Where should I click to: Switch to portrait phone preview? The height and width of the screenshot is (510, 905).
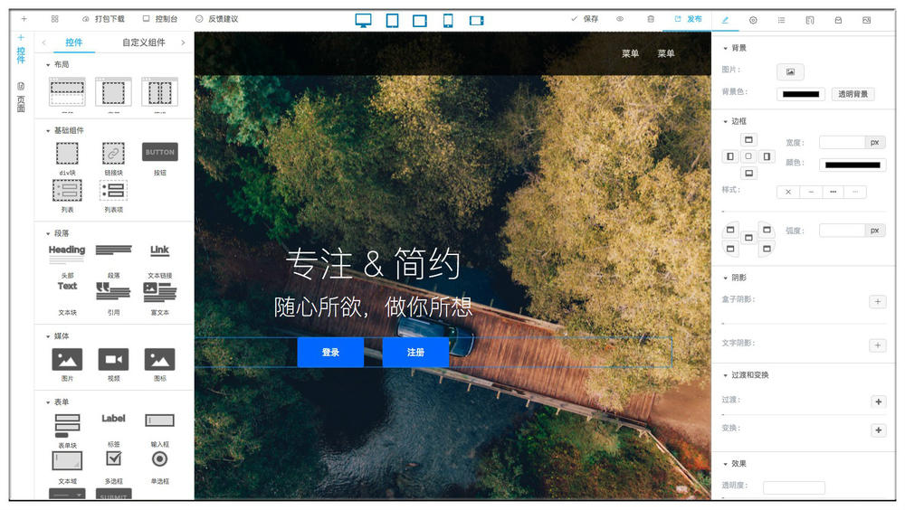tap(448, 21)
